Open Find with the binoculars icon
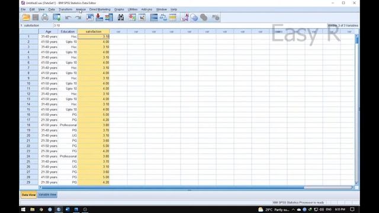 click(x=121, y=17)
